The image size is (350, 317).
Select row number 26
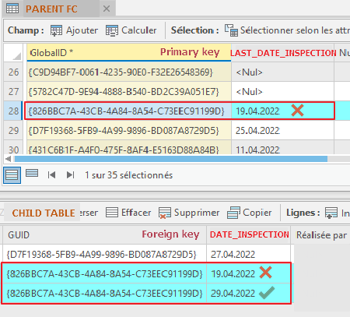(x=13, y=72)
